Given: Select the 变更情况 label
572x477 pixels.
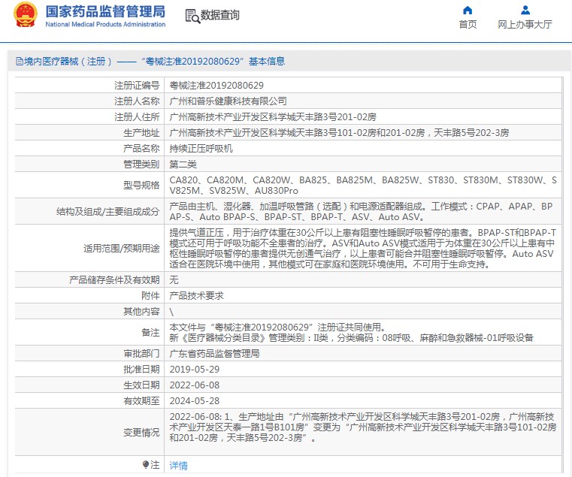Looking at the screenshot, I should coord(141,432).
